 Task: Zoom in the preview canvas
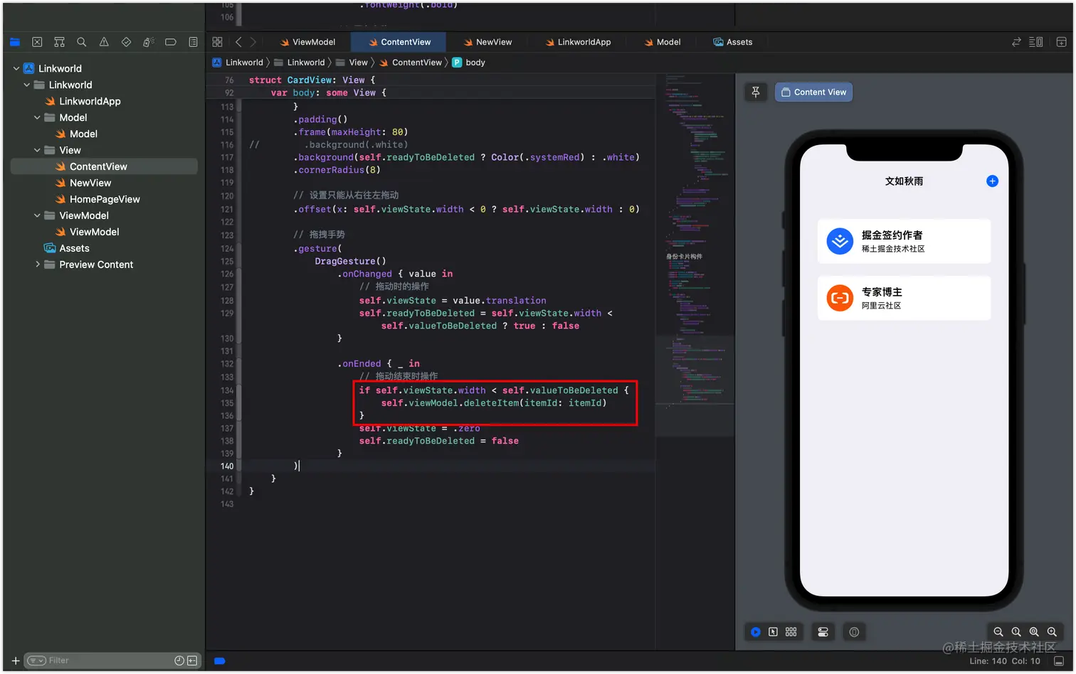click(x=1052, y=631)
